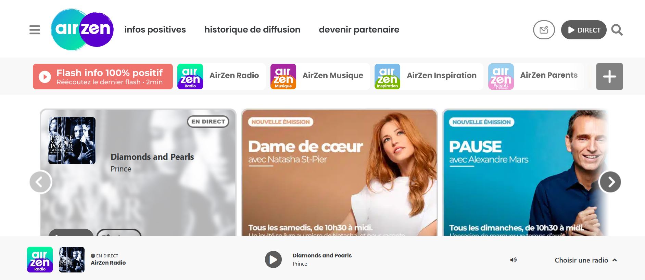
Task: Select the AirZen Inspiration station icon
Action: (x=387, y=76)
